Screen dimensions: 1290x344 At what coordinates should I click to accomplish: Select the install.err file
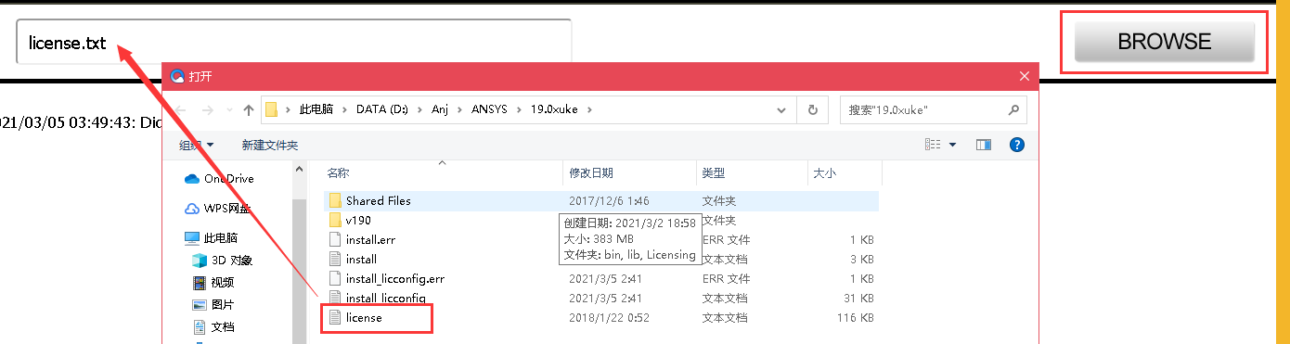[x=601, y=239]
